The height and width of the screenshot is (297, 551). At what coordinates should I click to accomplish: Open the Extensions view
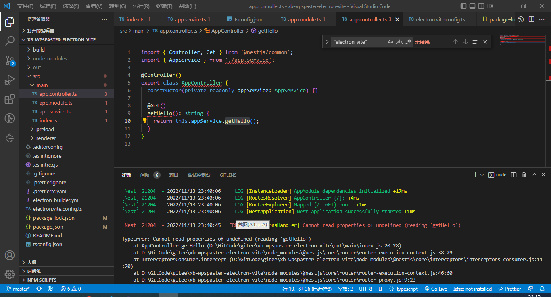pyautogui.click(x=10, y=99)
